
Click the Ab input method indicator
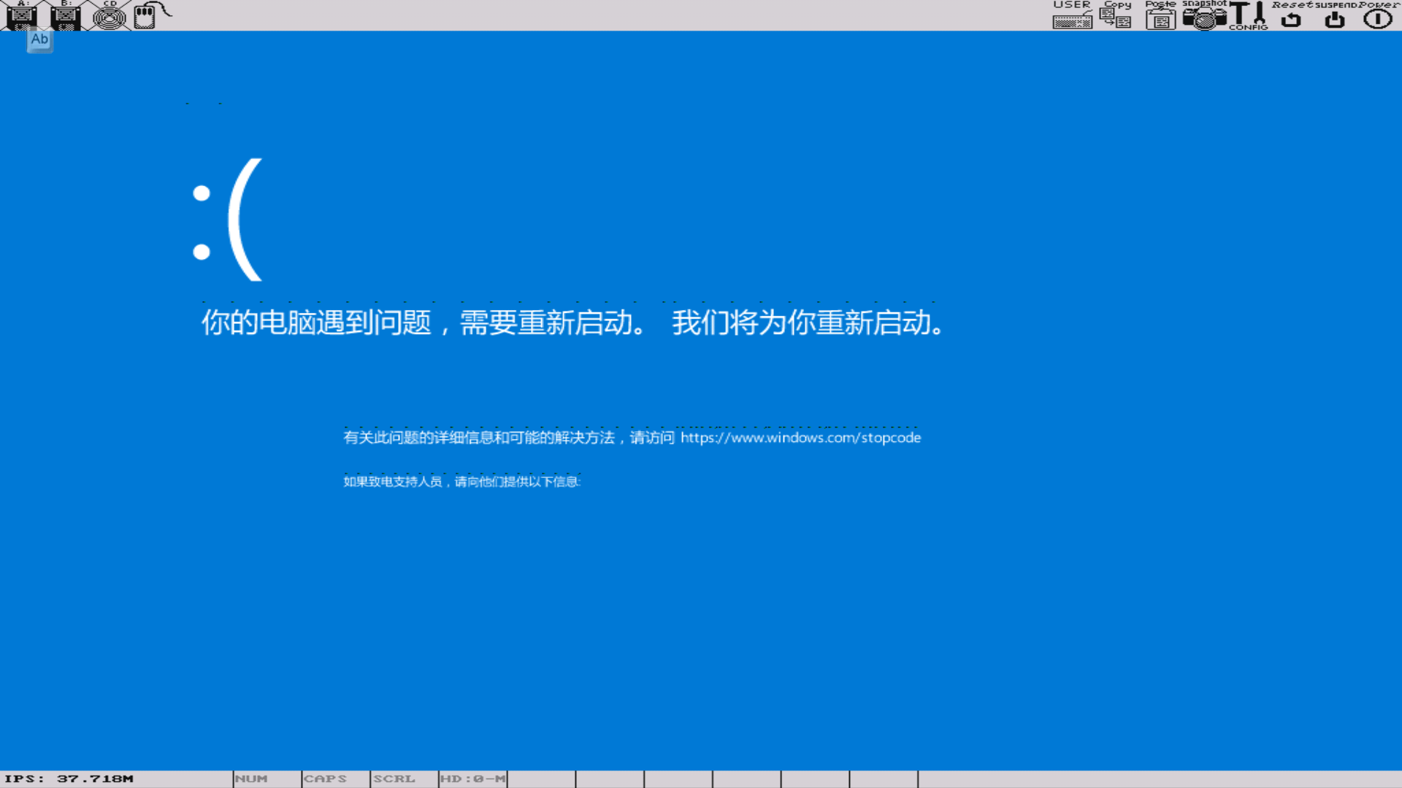(40, 40)
